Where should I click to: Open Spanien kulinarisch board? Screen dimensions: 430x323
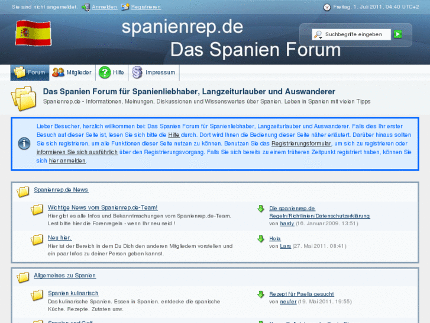click(x=73, y=293)
